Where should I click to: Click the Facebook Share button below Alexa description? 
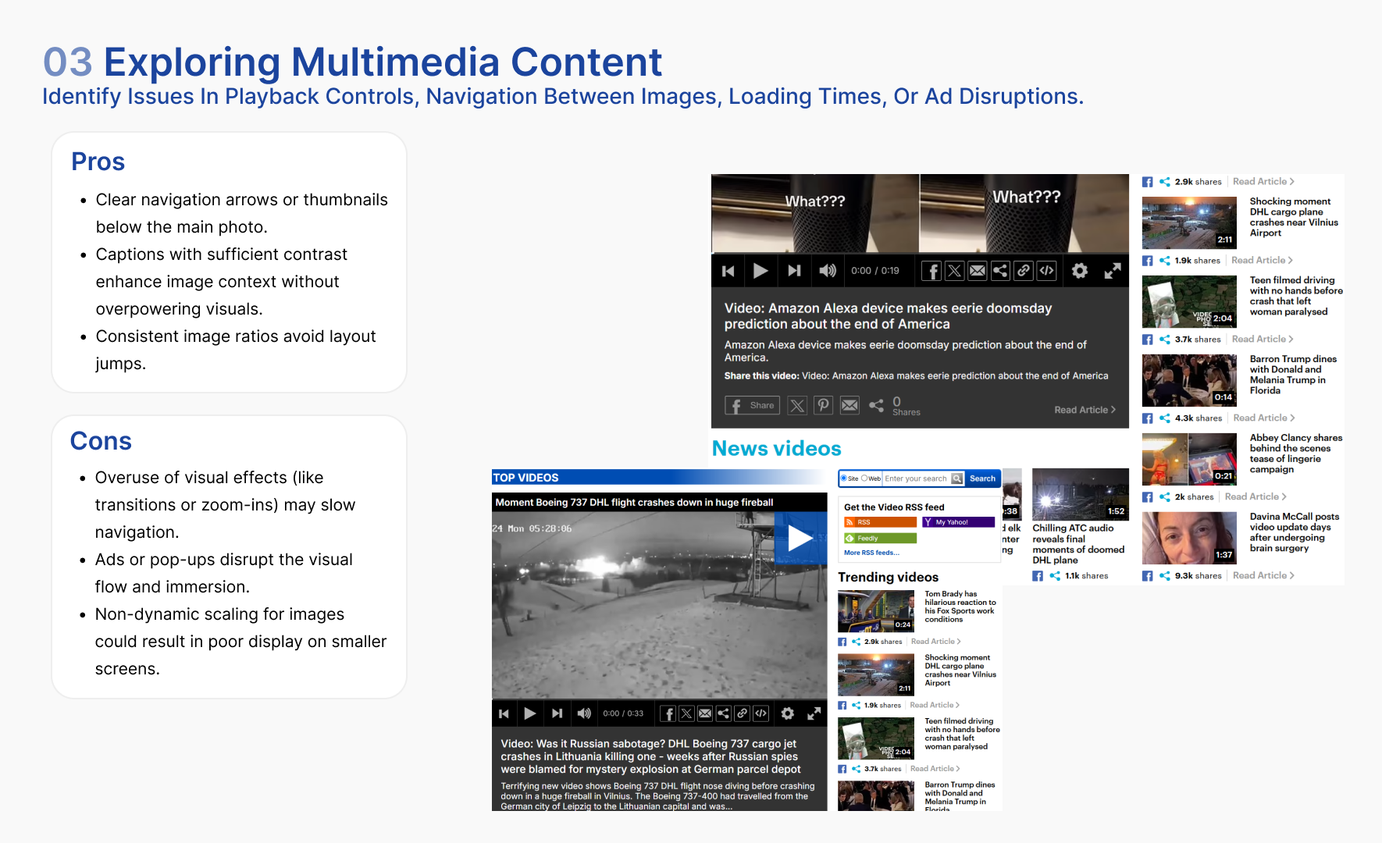coord(752,405)
